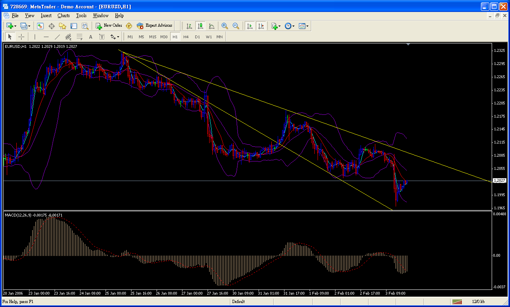The image size is (510, 307).
Task: Expand the Profiles dropdown arrow
Action: (29, 26)
